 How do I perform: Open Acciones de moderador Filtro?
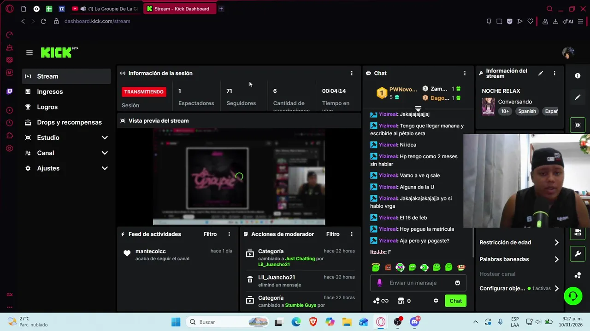pos(333,234)
